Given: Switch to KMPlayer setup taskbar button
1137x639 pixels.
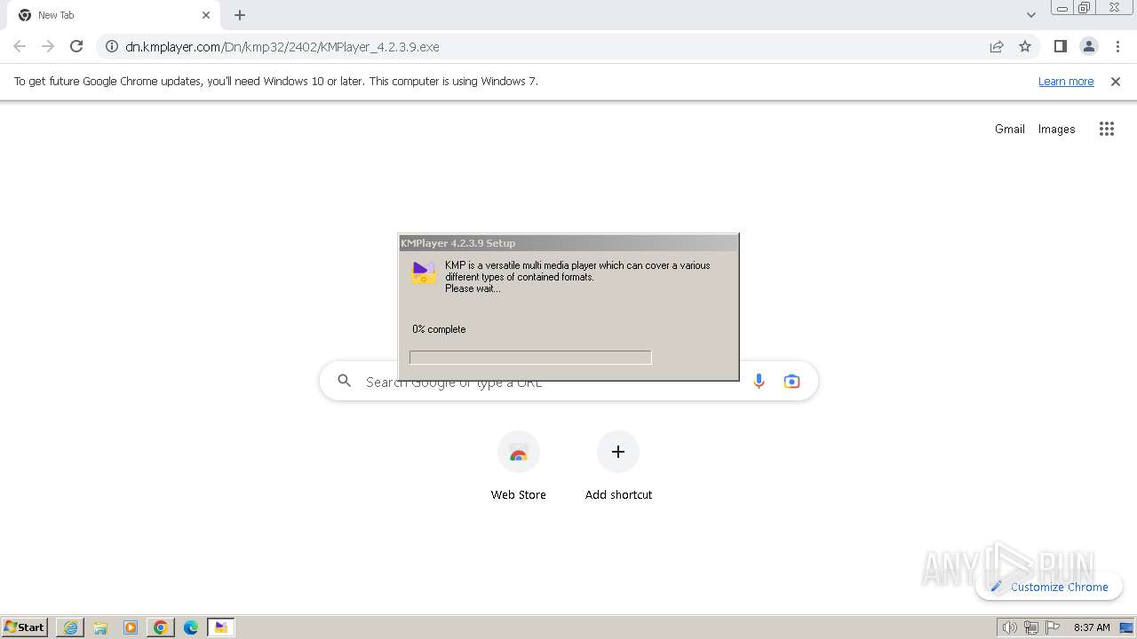Looking at the screenshot, I should pyautogui.click(x=221, y=627).
